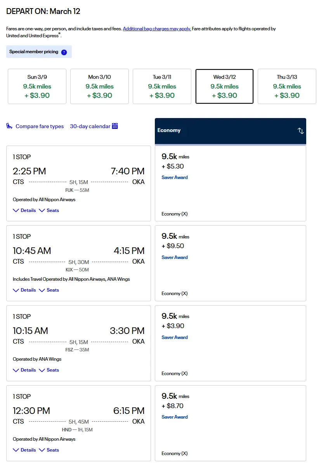Click the seat icon beside Compare fare types
The image size is (319, 464).
pos(10,126)
